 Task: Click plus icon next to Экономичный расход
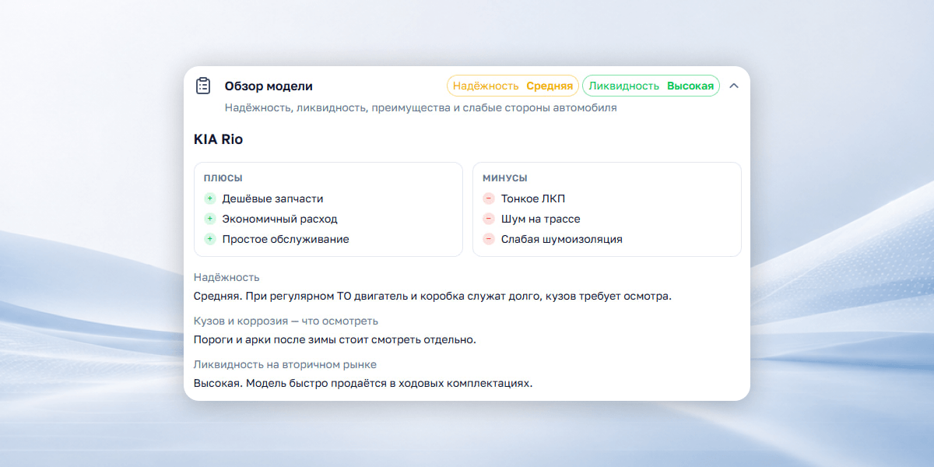[x=209, y=219]
